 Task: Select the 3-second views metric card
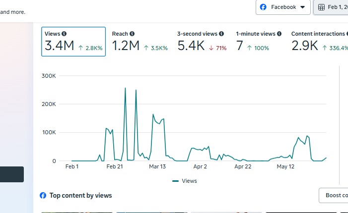point(202,42)
